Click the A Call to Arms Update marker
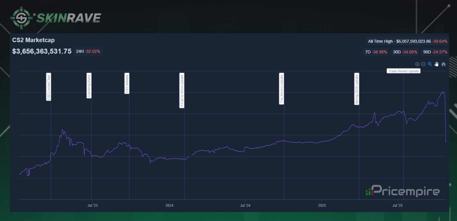This screenshot has width=457, height=221. 182,91
